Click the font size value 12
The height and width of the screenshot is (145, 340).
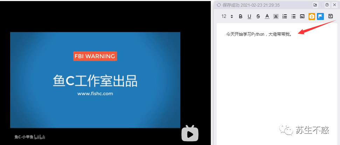point(224,16)
